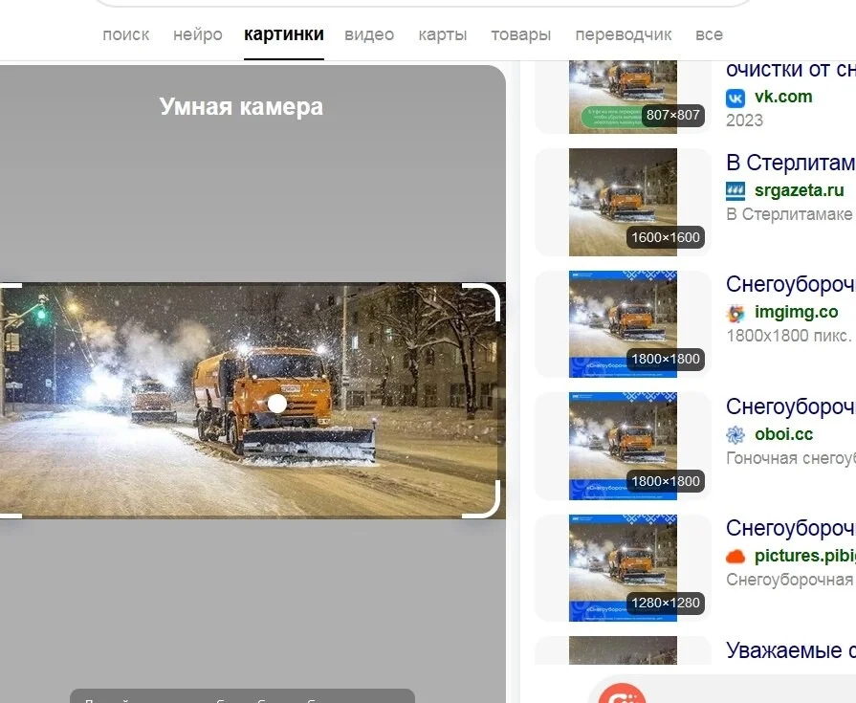Open the 1600×1600 snowplow thumbnail

click(623, 202)
